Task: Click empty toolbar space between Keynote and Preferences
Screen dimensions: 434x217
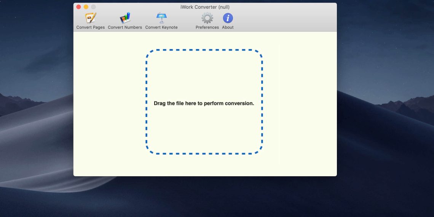Action: (187, 21)
